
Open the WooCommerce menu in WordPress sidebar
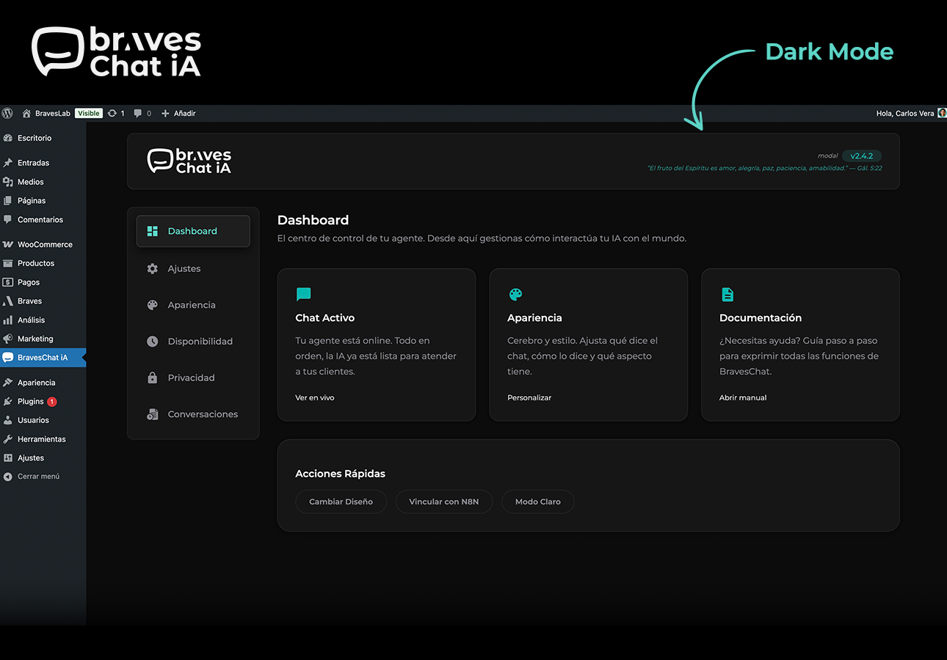pos(44,245)
